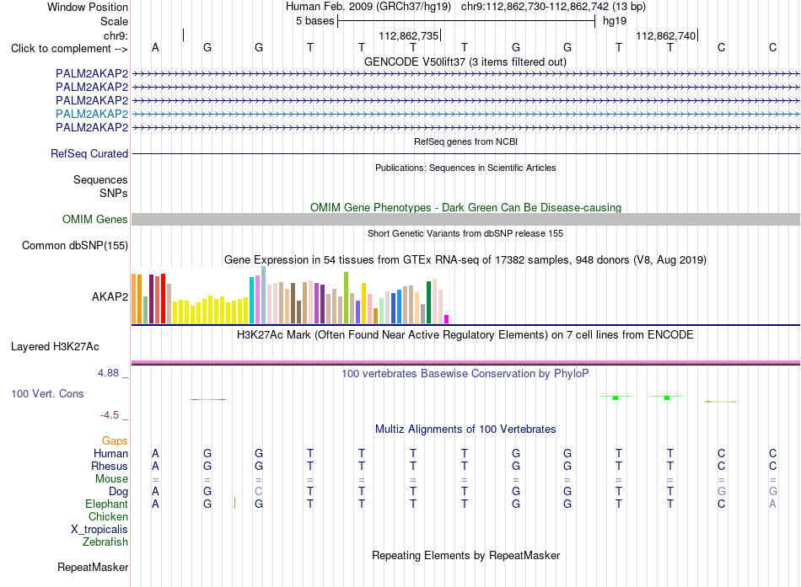Screen dimensions: 801x587
Task: Click the magenta bar in GTEx expression chart
Action: (x=447, y=319)
